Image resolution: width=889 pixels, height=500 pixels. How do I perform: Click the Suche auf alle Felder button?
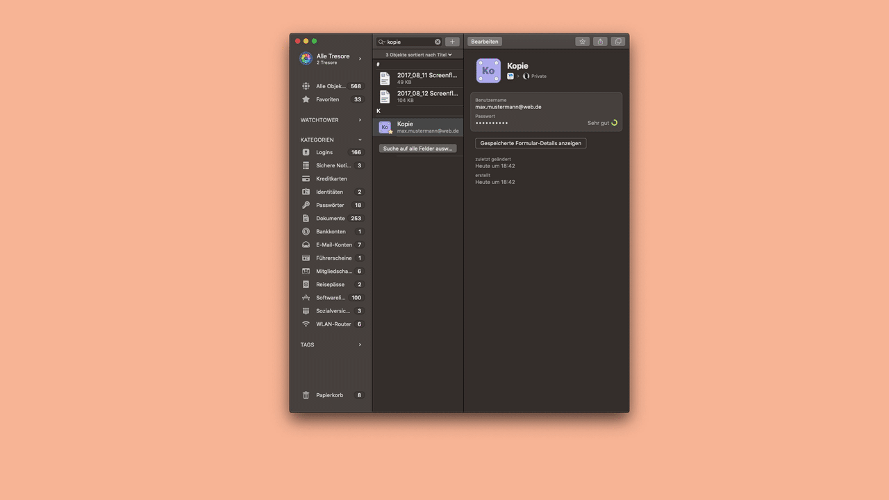(x=418, y=149)
